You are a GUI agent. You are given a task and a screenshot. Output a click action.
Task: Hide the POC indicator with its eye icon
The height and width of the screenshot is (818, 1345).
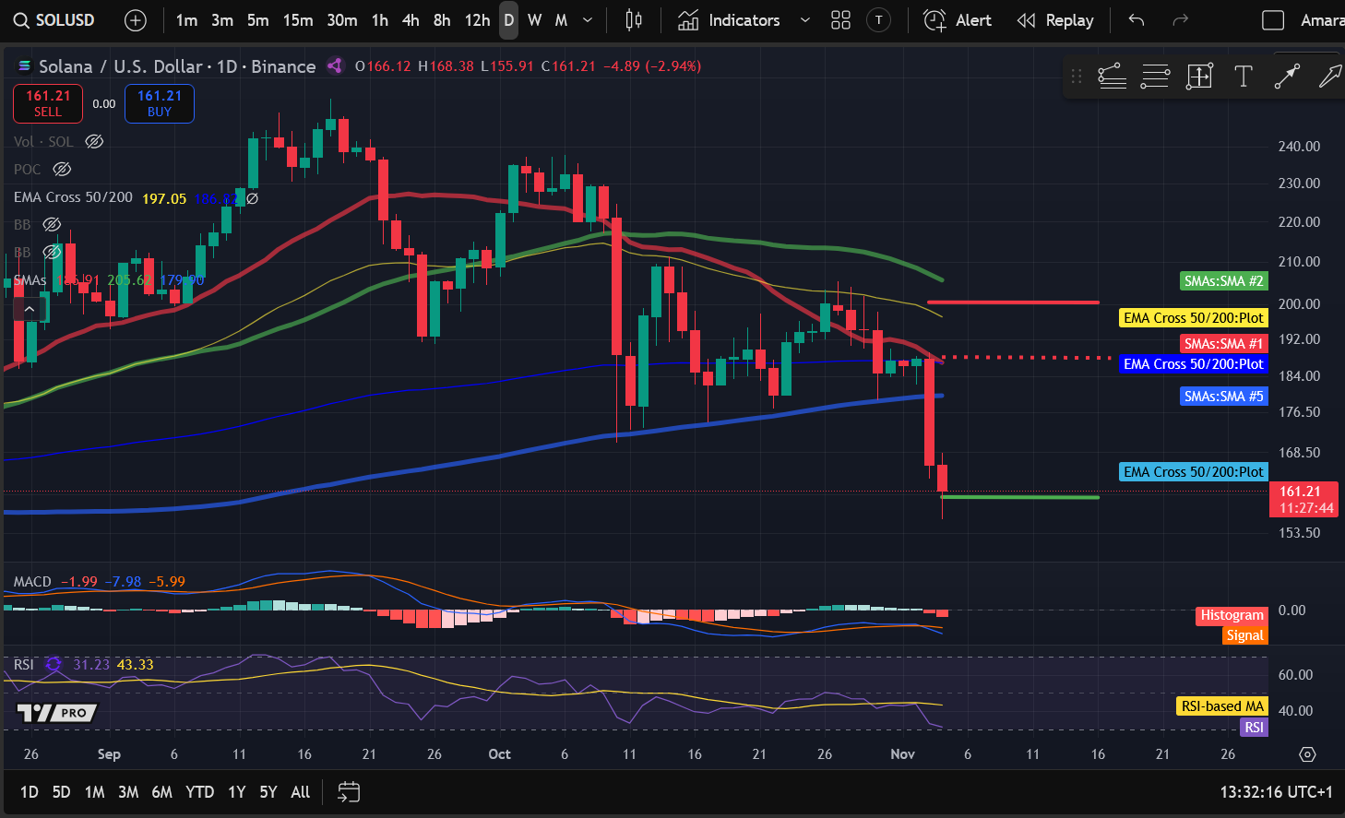61,169
